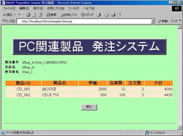This screenshot has width=183, height=136.
Task: Click the Mail icon in toolbar
Action: 107,15
